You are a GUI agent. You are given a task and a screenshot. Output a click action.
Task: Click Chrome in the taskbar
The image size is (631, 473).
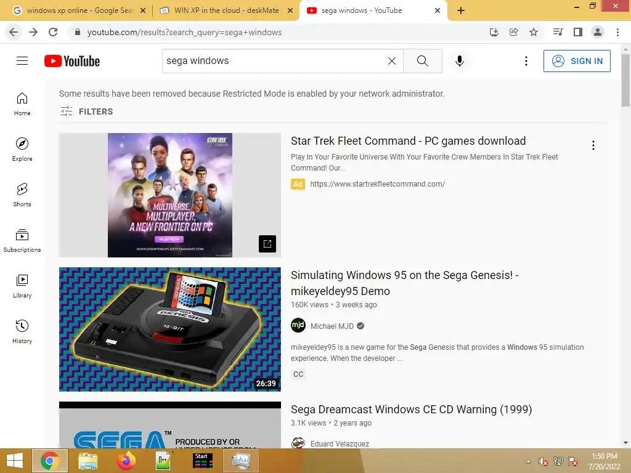tap(49, 461)
